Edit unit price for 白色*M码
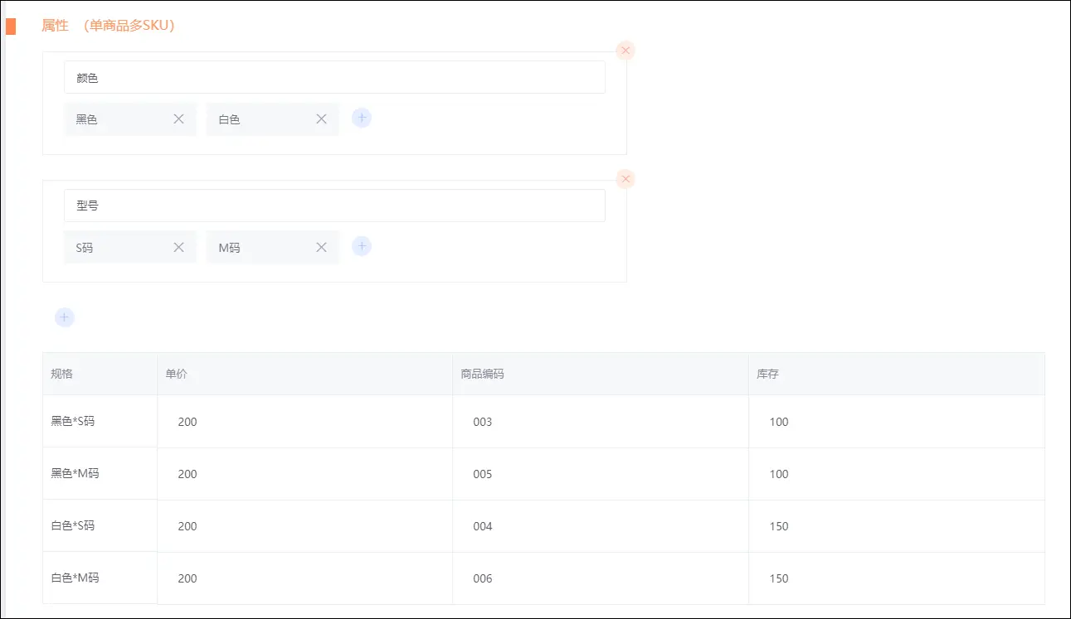This screenshot has width=1071, height=619. 304,578
